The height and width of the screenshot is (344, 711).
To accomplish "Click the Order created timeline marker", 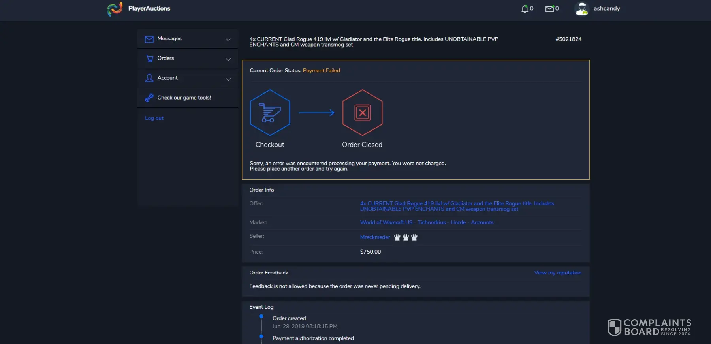I will coord(261,316).
